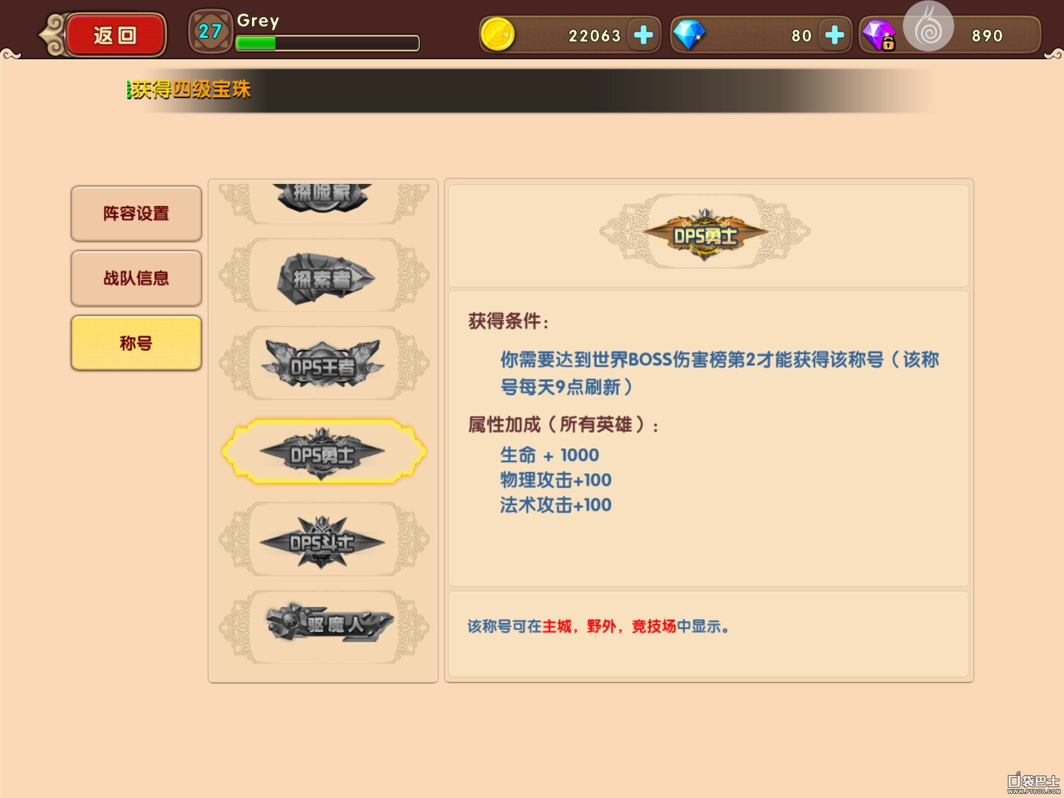
Task: Select the 驱魔人 title badge
Action: [324, 627]
